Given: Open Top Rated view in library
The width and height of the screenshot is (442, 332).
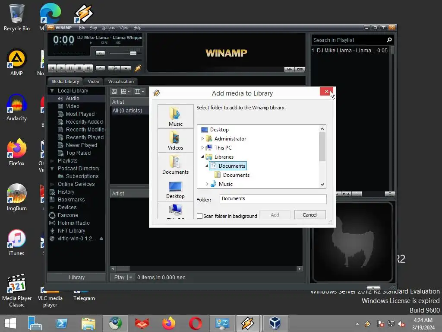Looking at the screenshot, I should (x=78, y=153).
